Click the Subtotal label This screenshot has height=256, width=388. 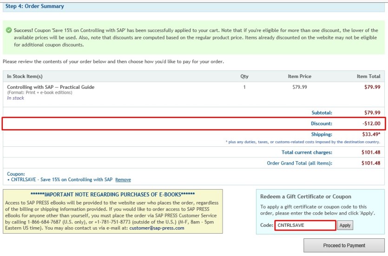(322, 113)
